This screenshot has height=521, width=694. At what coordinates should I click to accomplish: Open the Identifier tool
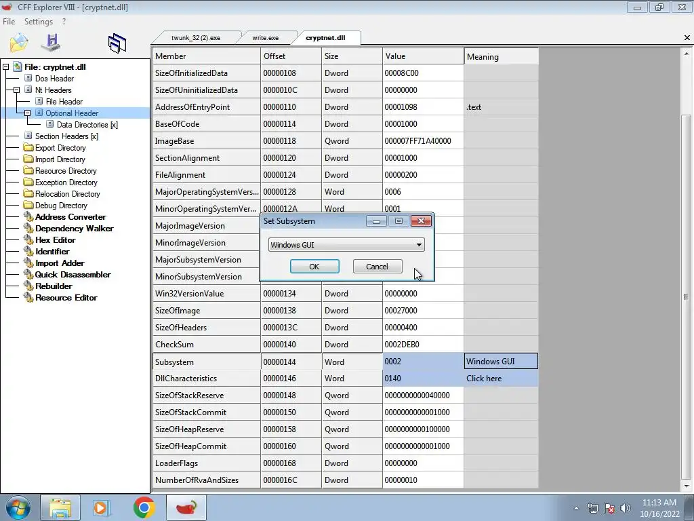pos(52,251)
